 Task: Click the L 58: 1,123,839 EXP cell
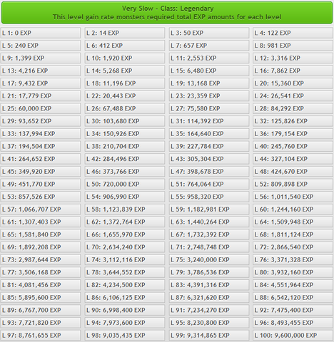[125, 209]
